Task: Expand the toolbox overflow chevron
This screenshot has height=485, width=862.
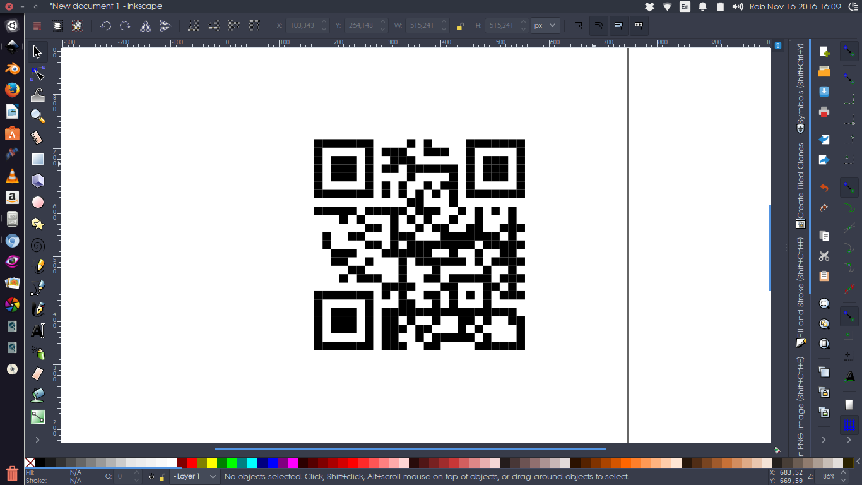Action: pyautogui.click(x=37, y=440)
